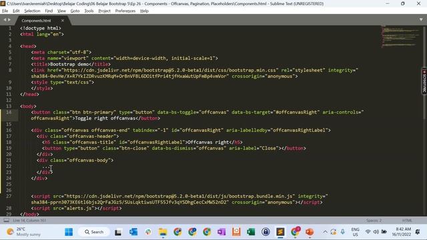
Task: Click the Bootstrap demo title text
Action: [69, 65]
